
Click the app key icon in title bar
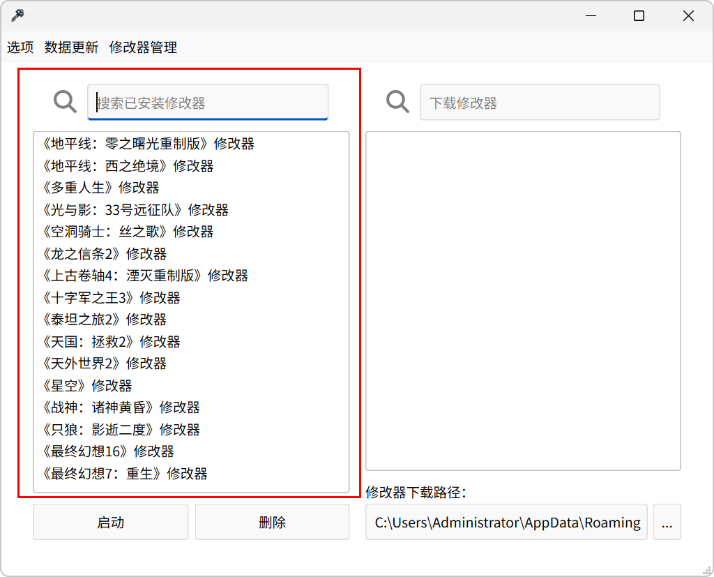[17, 15]
